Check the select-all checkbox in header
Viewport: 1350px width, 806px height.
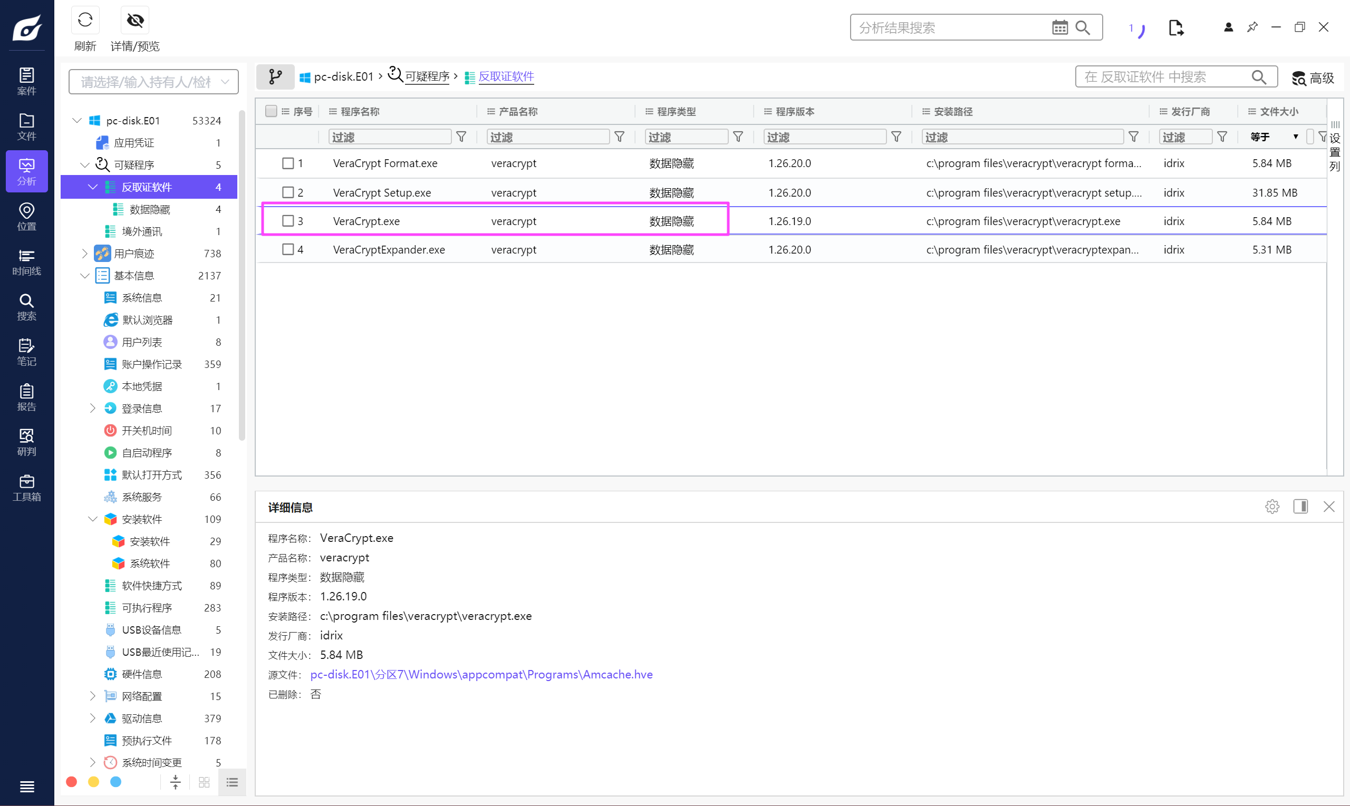click(x=271, y=111)
